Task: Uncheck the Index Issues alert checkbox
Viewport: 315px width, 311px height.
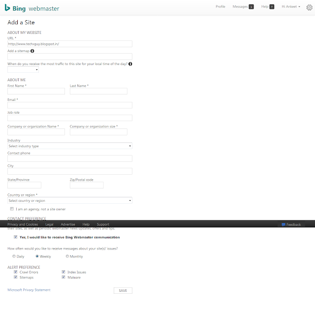Action: [63, 272]
